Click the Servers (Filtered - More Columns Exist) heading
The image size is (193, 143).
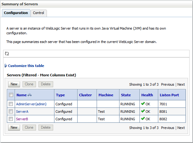click(41, 75)
